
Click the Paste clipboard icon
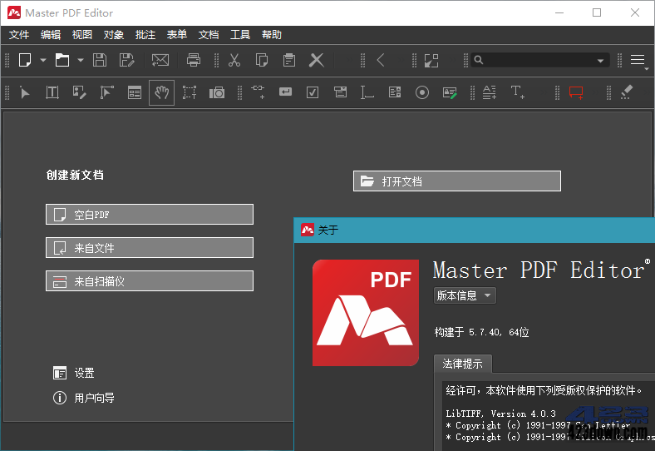(288, 60)
